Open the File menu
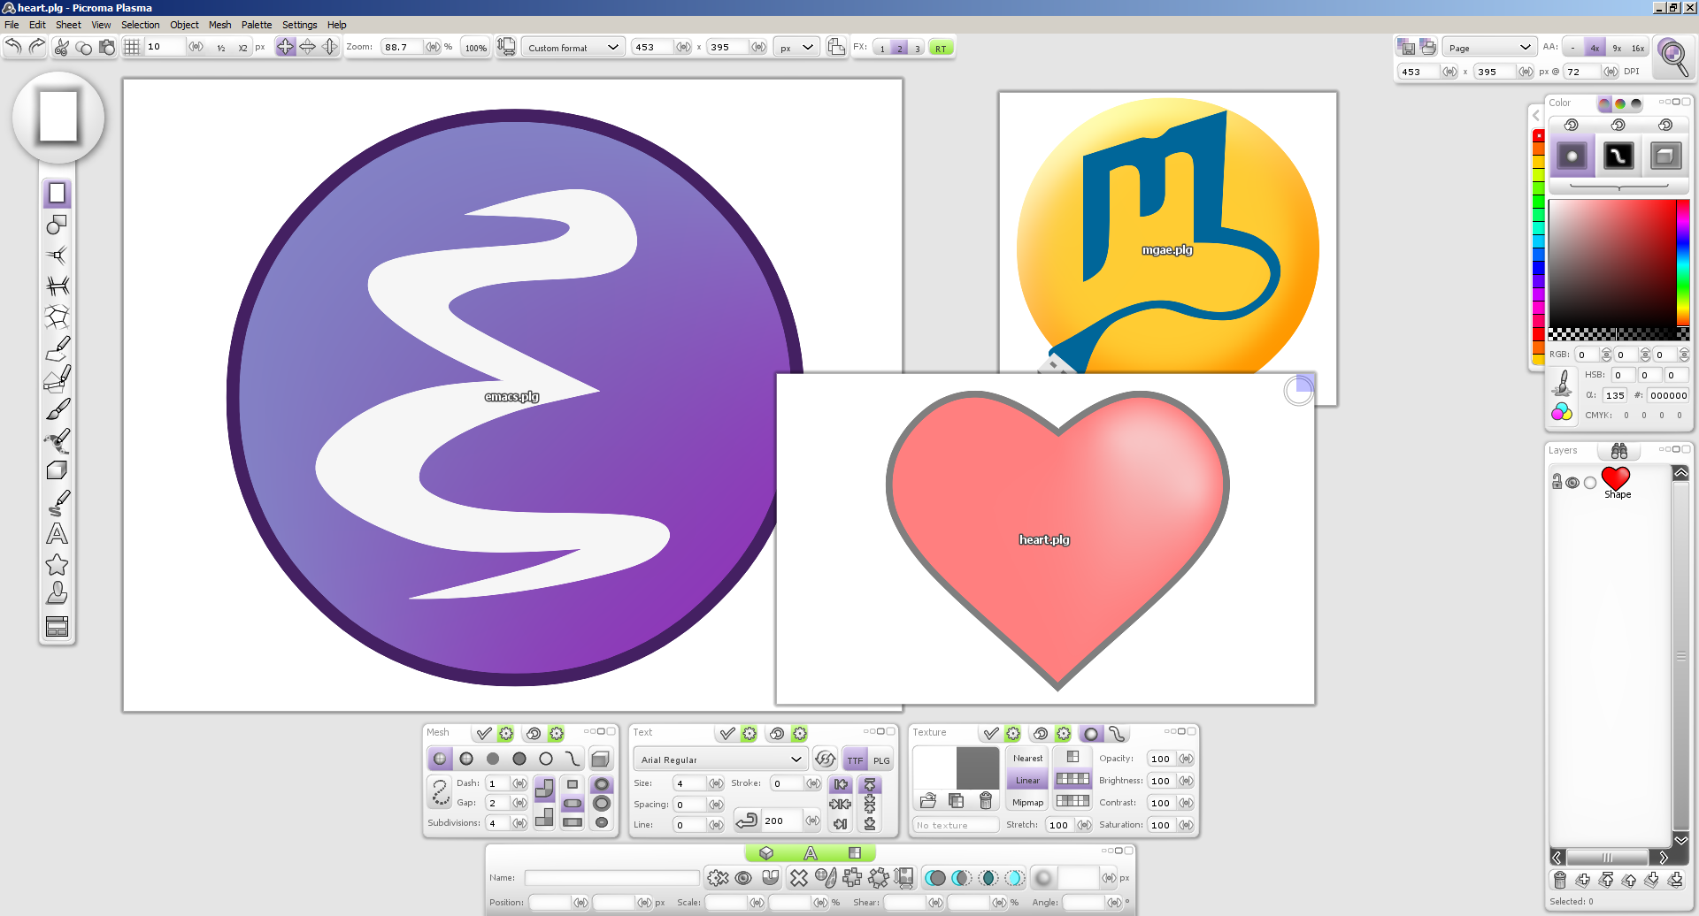The image size is (1699, 916). 12,25
